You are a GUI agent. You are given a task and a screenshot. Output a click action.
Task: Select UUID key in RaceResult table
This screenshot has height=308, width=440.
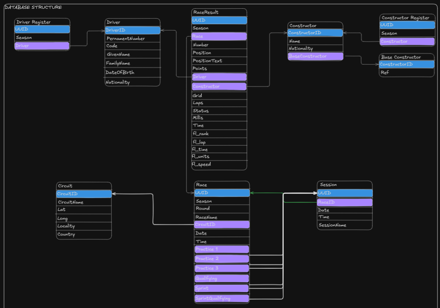(219, 20)
